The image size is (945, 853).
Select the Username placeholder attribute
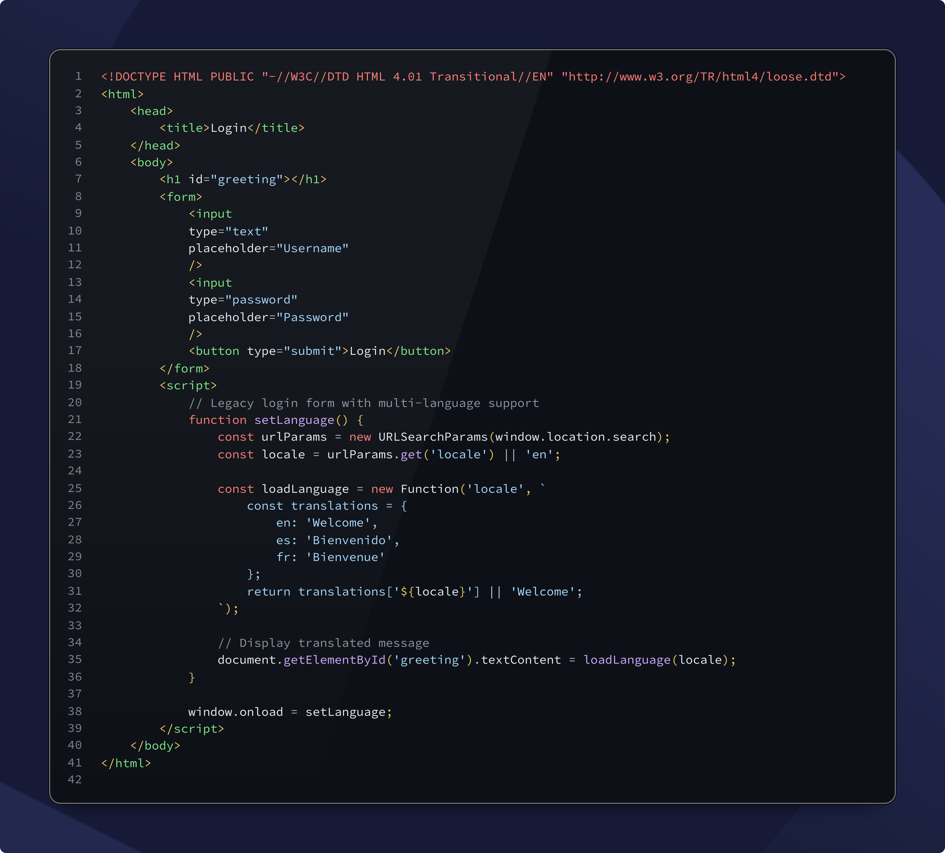coord(268,248)
